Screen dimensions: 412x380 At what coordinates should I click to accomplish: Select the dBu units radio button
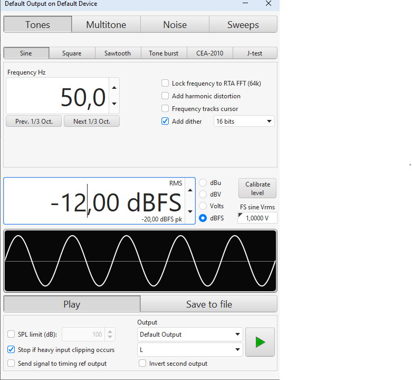[203, 183]
